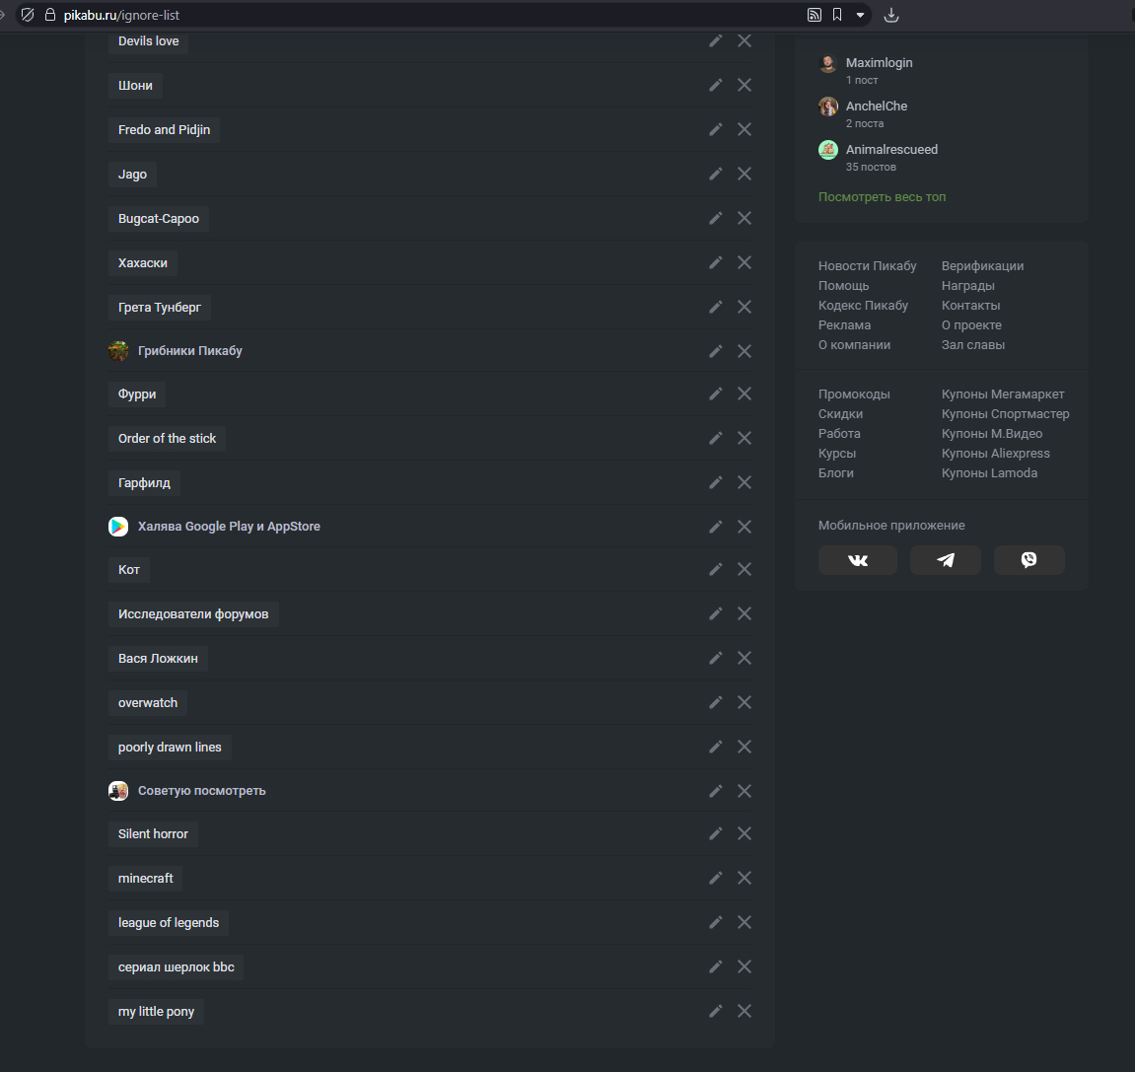Click Посмотреть весь топ link
This screenshot has height=1072, width=1135.
[x=882, y=197]
